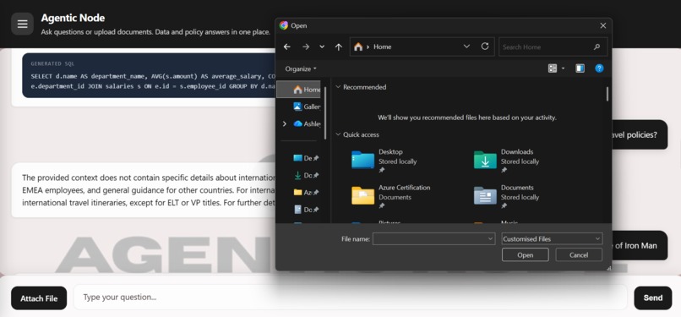Open view options dropdown arrow
The height and width of the screenshot is (317, 681).
[x=564, y=68]
